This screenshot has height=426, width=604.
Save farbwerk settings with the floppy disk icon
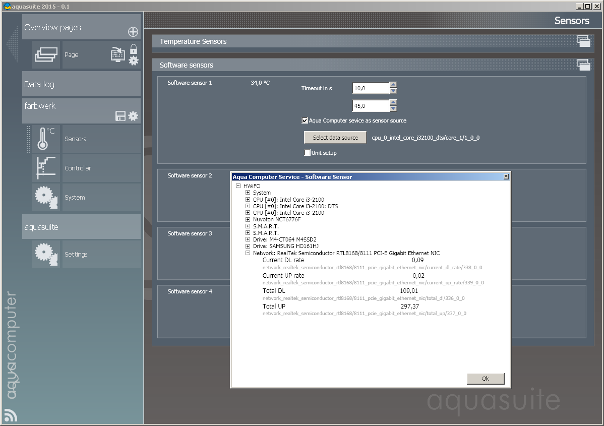point(120,116)
